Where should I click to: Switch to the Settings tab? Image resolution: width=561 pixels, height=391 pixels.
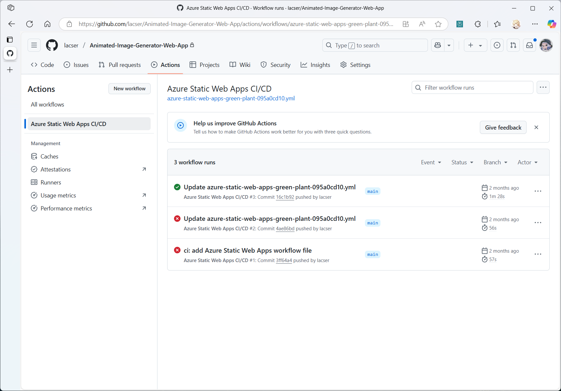tap(355, 65)
